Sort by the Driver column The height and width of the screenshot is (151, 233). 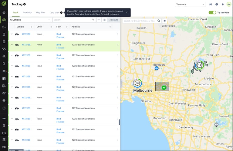pyautogui.click(x=51, y=27)
